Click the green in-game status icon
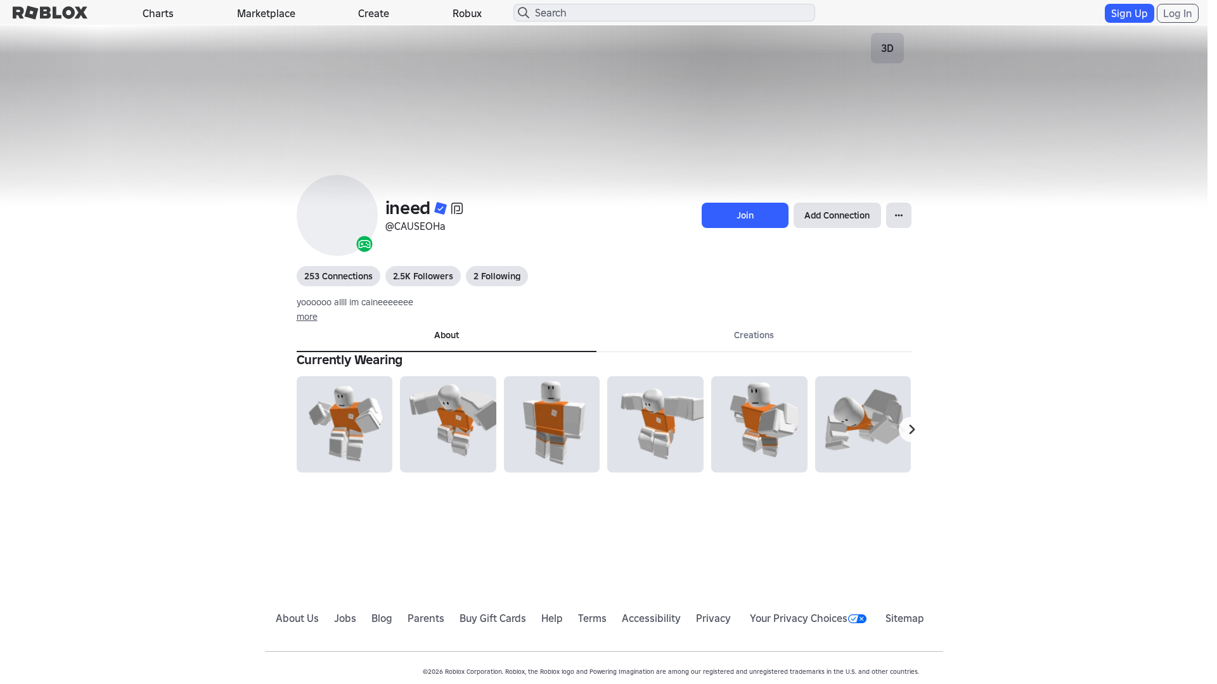 pyautogui.click(x=364, y=244)
